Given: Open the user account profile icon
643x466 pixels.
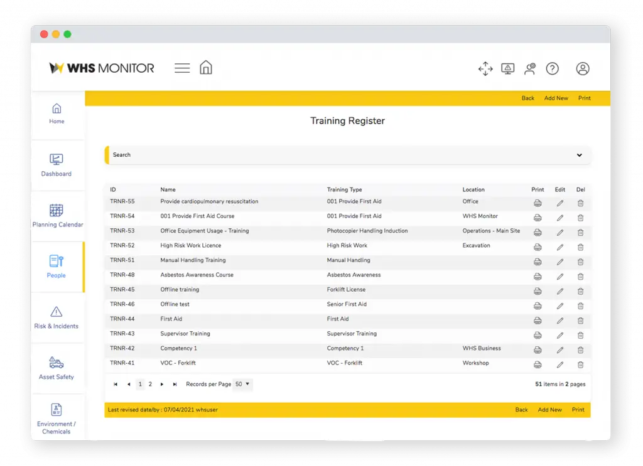Looking at the screenshot, I should pyautogui.click(x=583, y=69).
